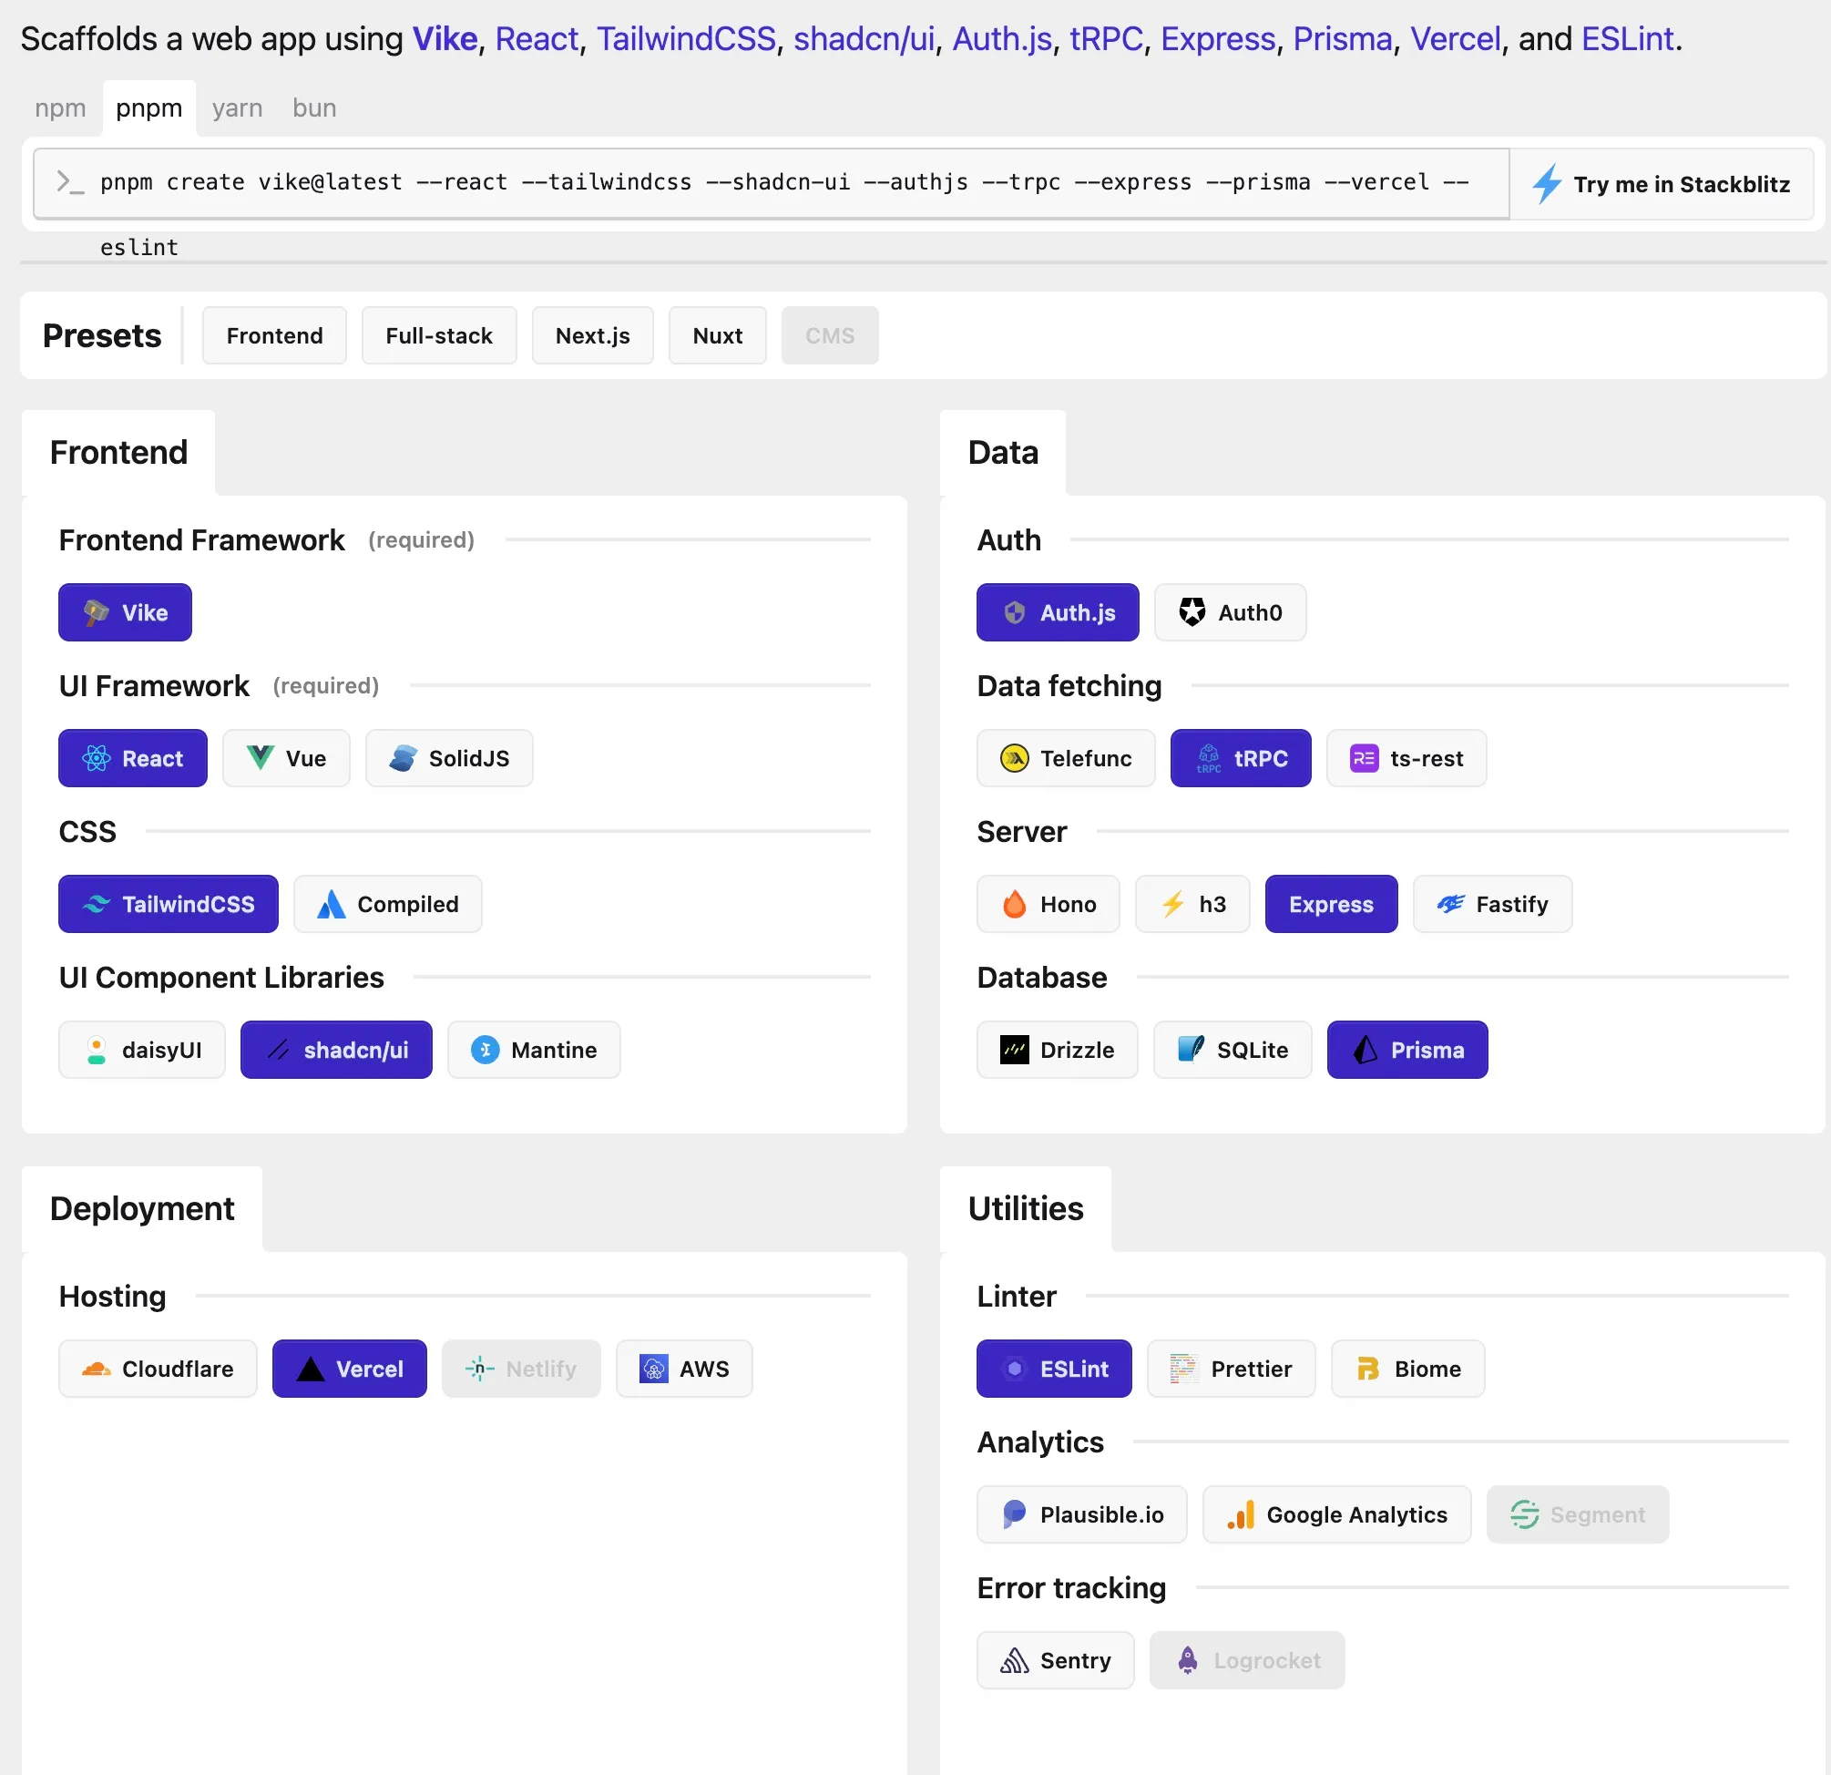Click the Hono flame icon
The image size is (1831, 1775).
tap(1014, 903)
